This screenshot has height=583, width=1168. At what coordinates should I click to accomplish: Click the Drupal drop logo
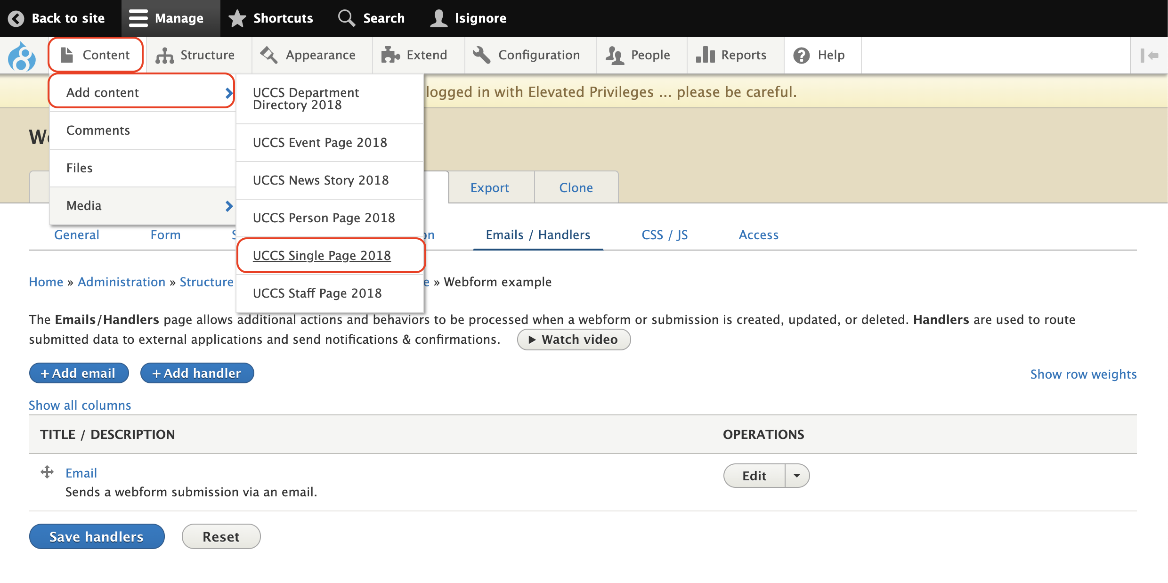[x=22, y=56]
